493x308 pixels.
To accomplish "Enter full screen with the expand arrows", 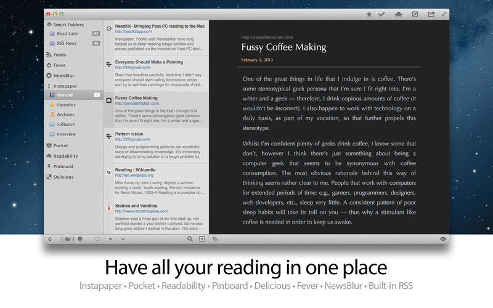I will 443,14.
